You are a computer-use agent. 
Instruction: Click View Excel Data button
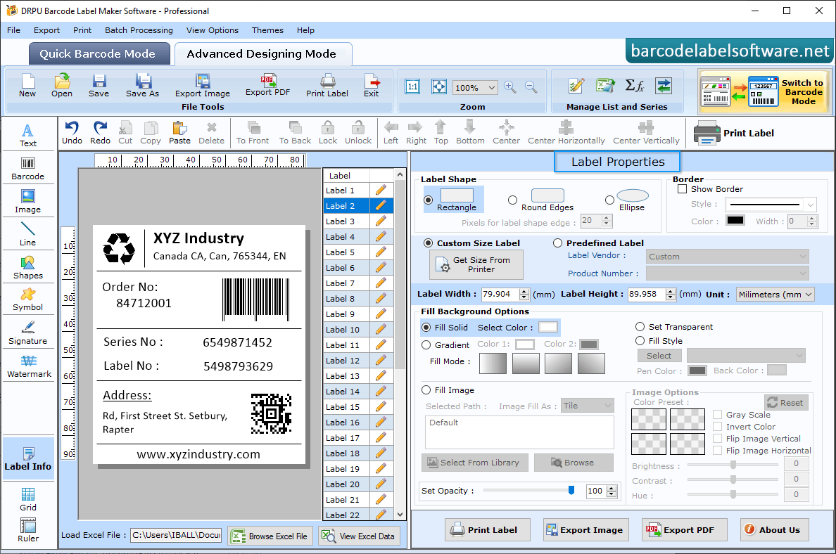(x=359, y=536)
